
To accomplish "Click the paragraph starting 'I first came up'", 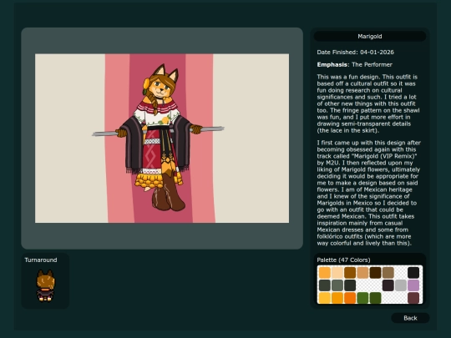I will [369, 193].
